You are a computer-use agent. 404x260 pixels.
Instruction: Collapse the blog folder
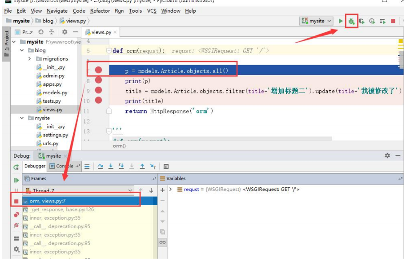22,50
